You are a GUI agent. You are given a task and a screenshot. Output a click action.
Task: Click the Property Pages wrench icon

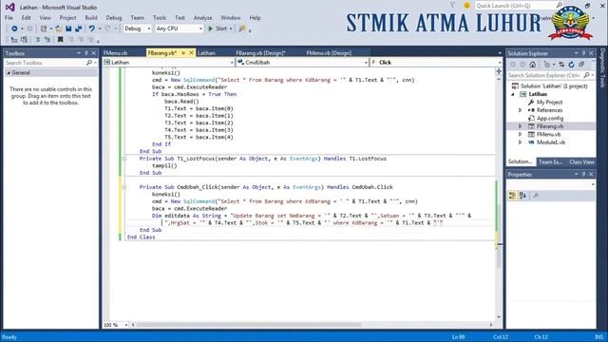536,196
